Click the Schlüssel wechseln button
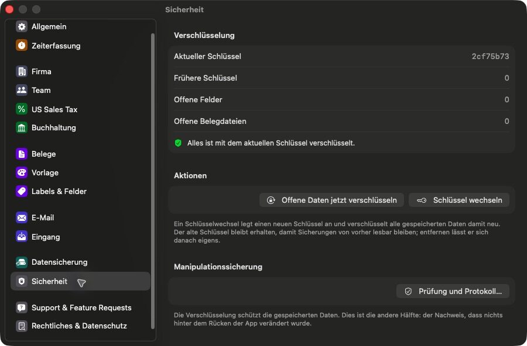This screenshot has width=527, height=346. coord(458,200)
